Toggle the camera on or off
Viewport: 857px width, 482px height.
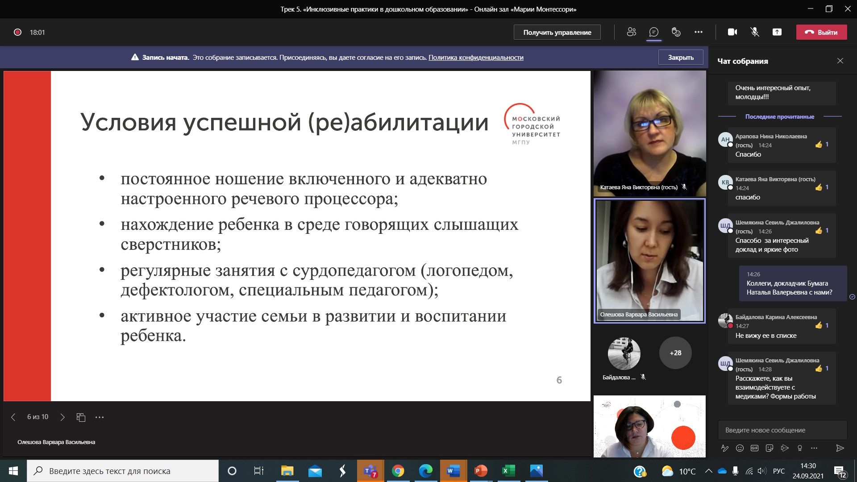point(732,32)
